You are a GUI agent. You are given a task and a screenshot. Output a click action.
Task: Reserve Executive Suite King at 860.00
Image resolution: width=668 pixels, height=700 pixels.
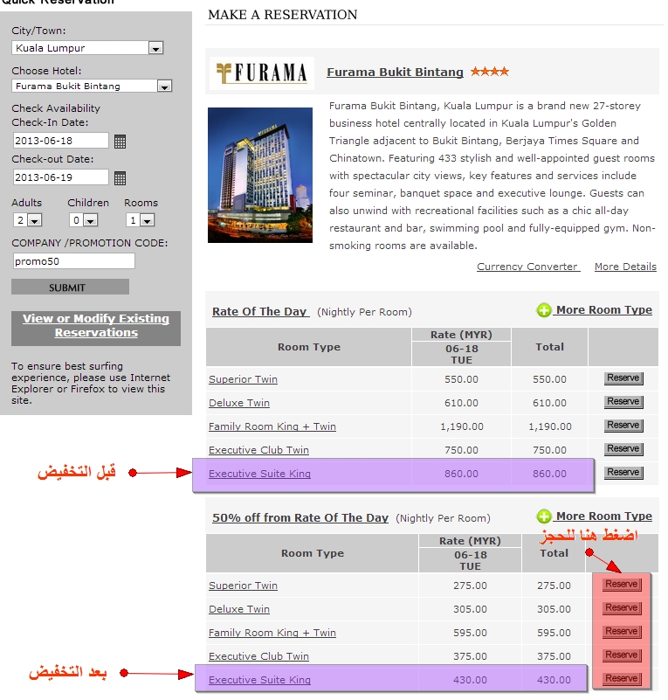(623, 472)
